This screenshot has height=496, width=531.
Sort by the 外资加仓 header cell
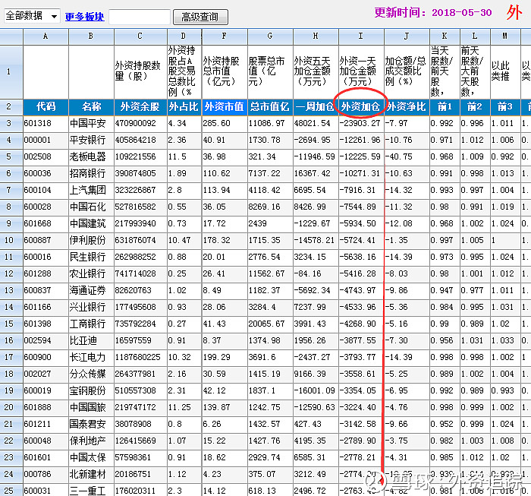coord(361,107)
